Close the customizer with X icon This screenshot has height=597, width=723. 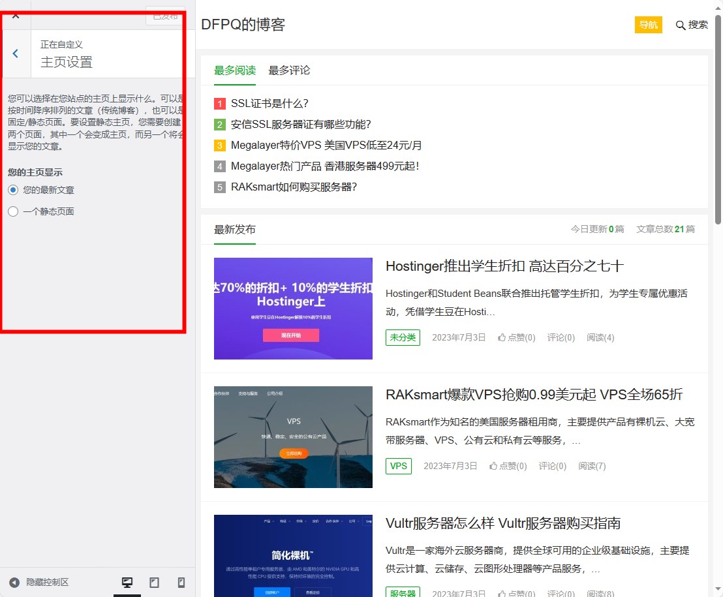pos(16,14)
